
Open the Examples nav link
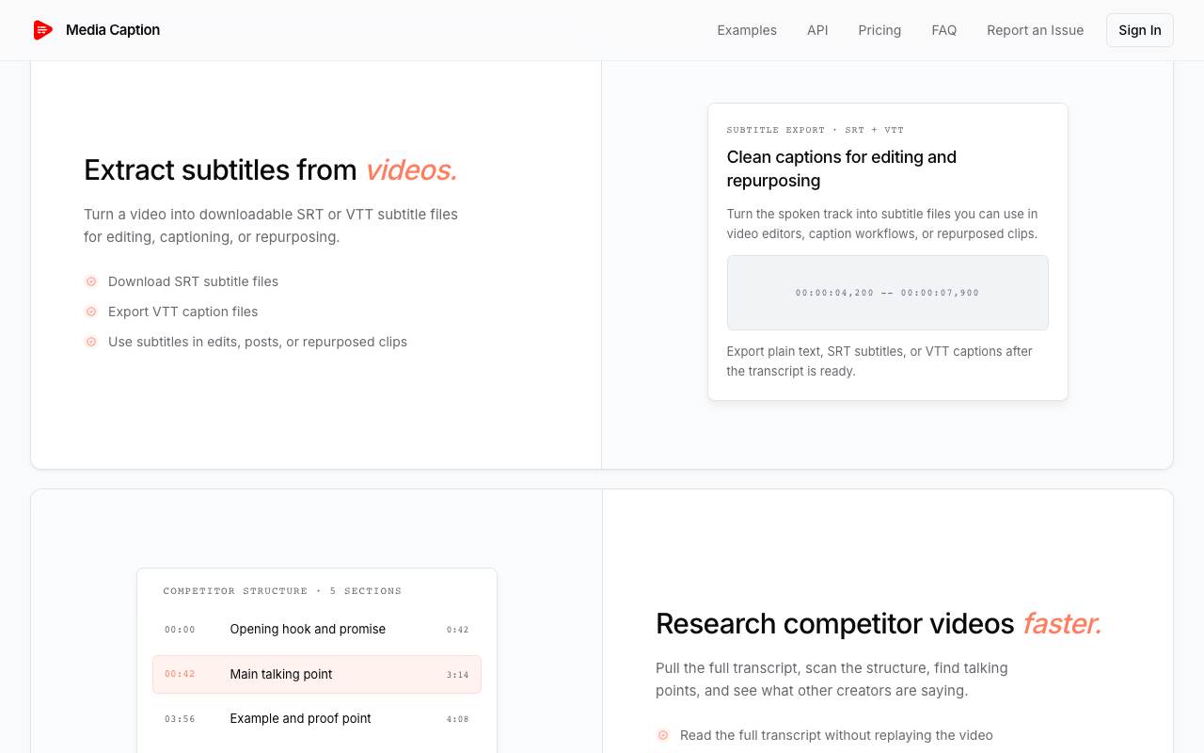[x=747, y=30]
